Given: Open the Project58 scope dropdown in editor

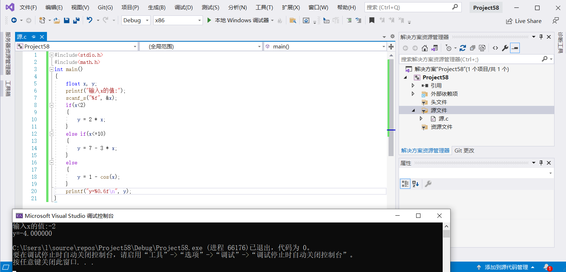Looking at the screenshot, I should pos(135,46).
